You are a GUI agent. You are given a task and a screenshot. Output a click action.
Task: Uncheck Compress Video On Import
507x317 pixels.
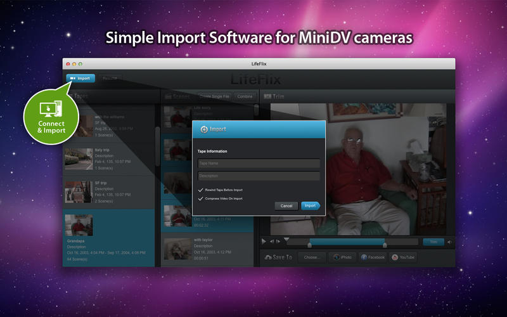point(201,198)
